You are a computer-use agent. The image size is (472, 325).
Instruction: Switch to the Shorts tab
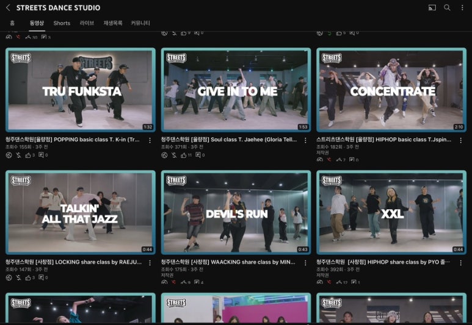[62, 23]
